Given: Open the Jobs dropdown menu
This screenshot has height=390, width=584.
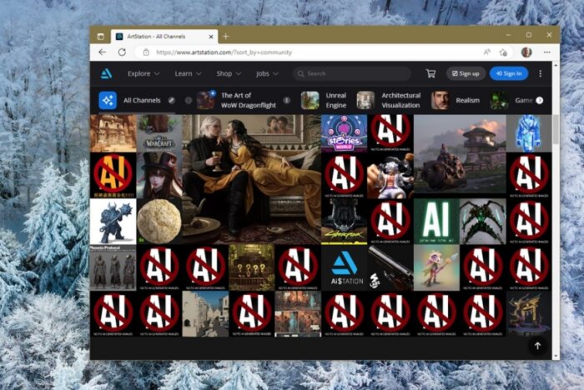Looking at the screenshot, I should click(267, 73).
